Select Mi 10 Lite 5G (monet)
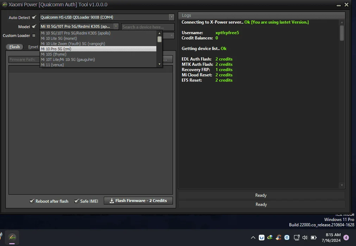 98,38
